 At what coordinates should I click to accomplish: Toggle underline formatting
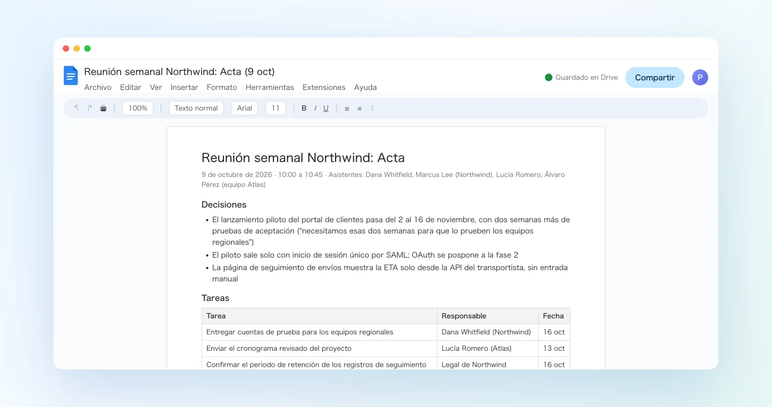tap(326, 108)
